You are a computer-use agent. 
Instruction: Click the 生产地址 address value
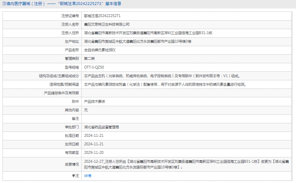pyautogui.click(x=137, y=42)
